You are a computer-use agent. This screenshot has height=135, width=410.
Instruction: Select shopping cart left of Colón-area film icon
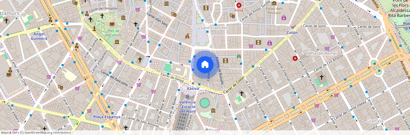[251, 46]
